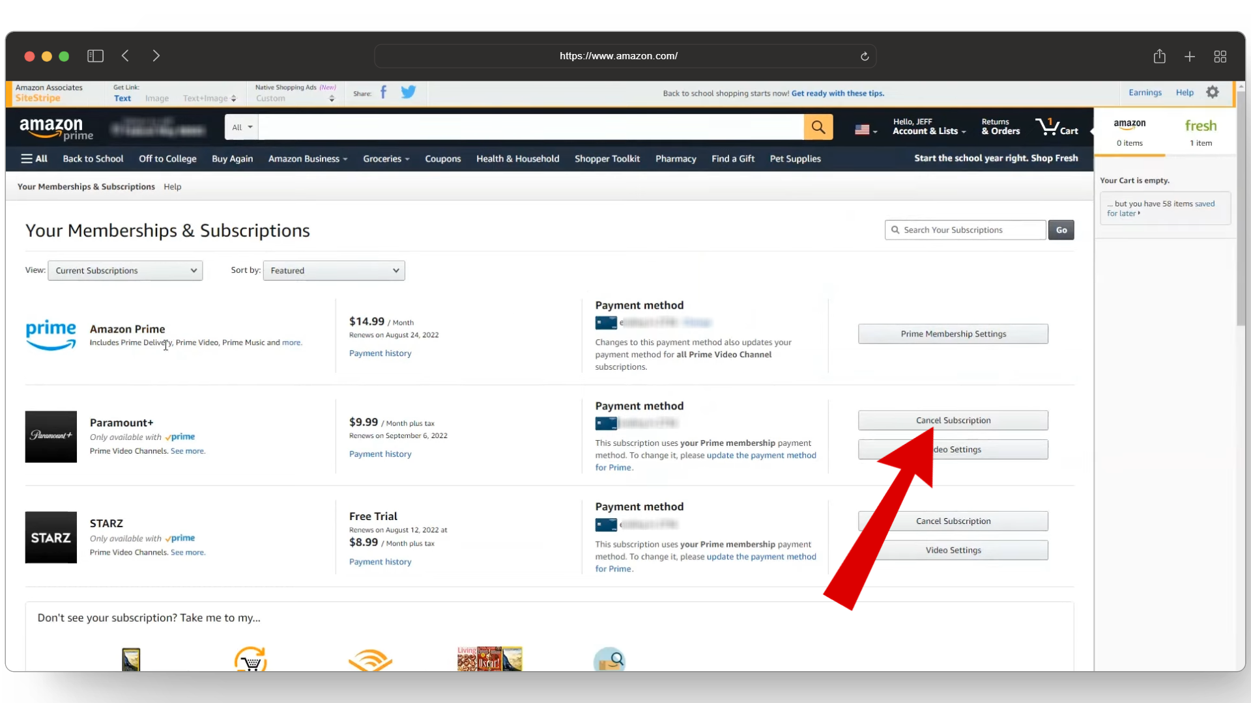Click the orange search magnifier button

pos(818,127)
